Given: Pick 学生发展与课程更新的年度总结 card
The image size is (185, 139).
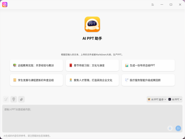Looking at the screenshot, I should [36, 80].
